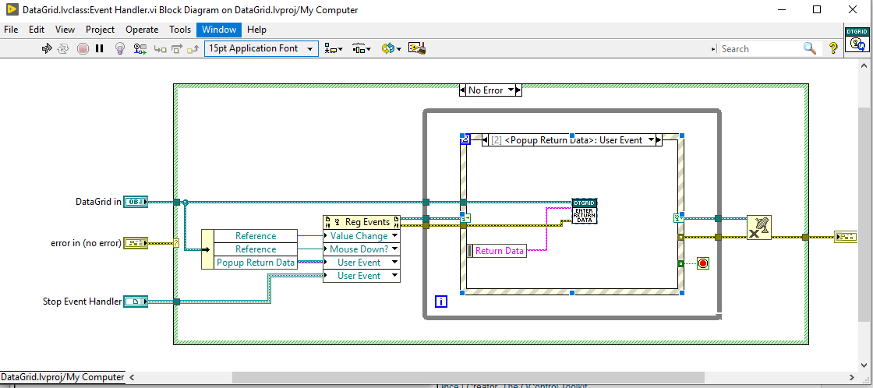The image size is (873, 388).
Task: Expand the Align Objects dropdown
Action: click(334, 48)
